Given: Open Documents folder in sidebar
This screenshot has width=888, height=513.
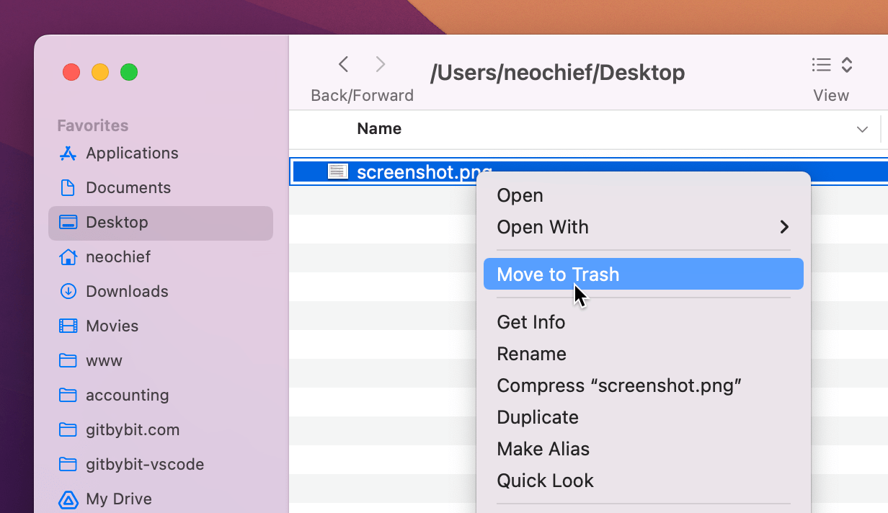Looking at the screenshot, I should 128,188.
